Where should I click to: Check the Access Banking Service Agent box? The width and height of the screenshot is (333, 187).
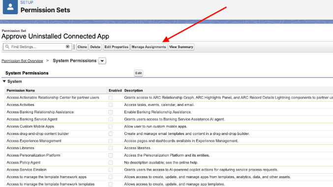click(x=111, y=119)
